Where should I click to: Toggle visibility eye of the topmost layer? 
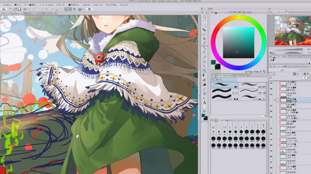(x=271, y=83)
